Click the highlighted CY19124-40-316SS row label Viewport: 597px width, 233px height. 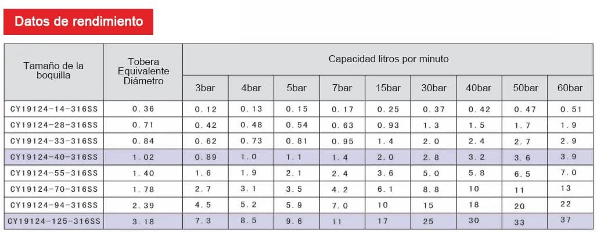[x=53, y=157]
